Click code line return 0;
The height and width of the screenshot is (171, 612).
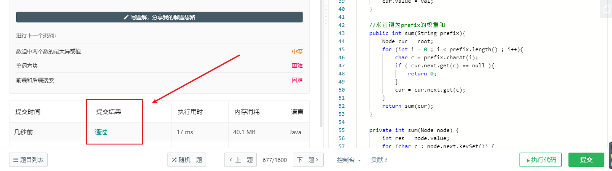pos(422,74)
